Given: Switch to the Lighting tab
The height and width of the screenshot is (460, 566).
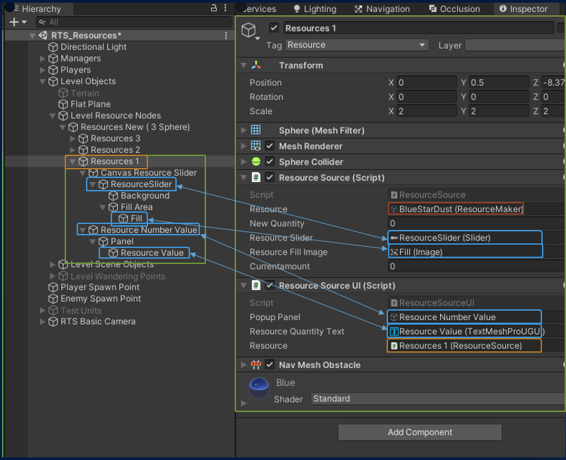Looking at the screenshot, I should click(x=314, y=9).
